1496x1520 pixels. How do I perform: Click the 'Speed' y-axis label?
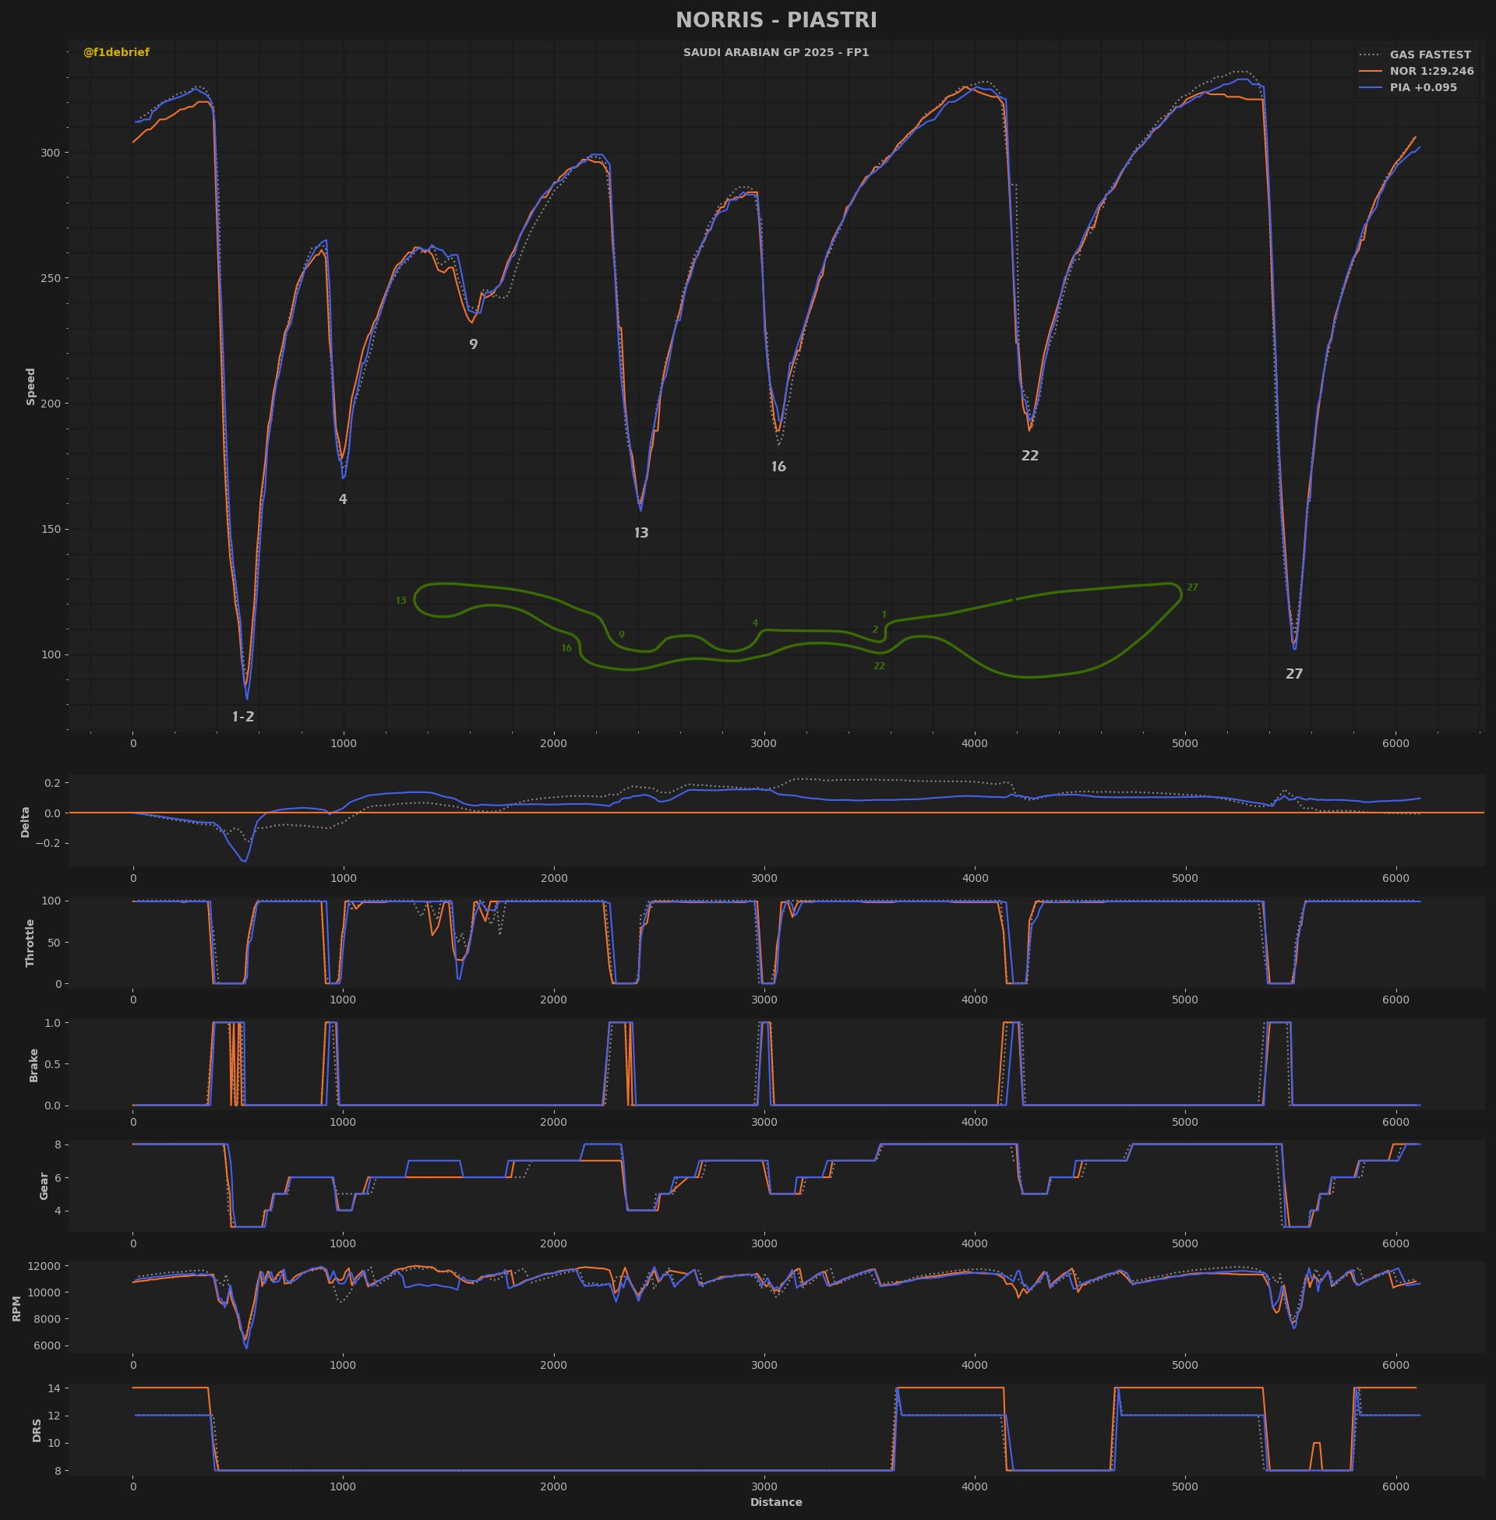pos(31,386)
